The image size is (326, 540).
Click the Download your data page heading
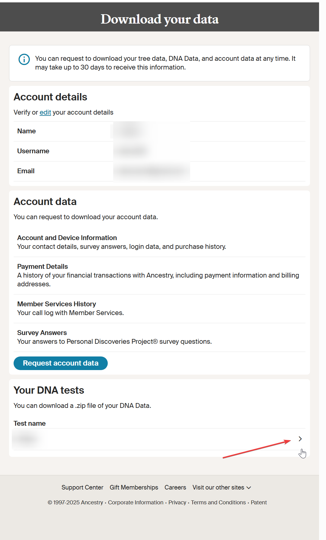pyautogui.click(x=159, y=19)
